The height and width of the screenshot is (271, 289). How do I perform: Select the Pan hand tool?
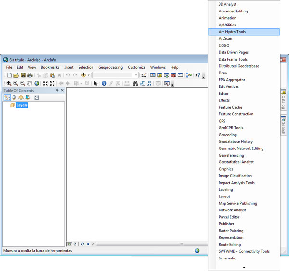coord(29,83)
